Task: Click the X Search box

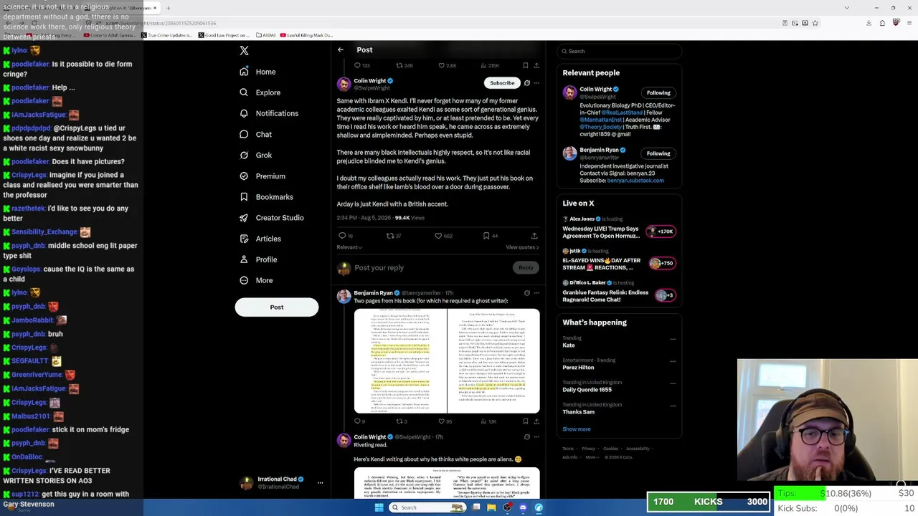Action: [x=619, y=52]
